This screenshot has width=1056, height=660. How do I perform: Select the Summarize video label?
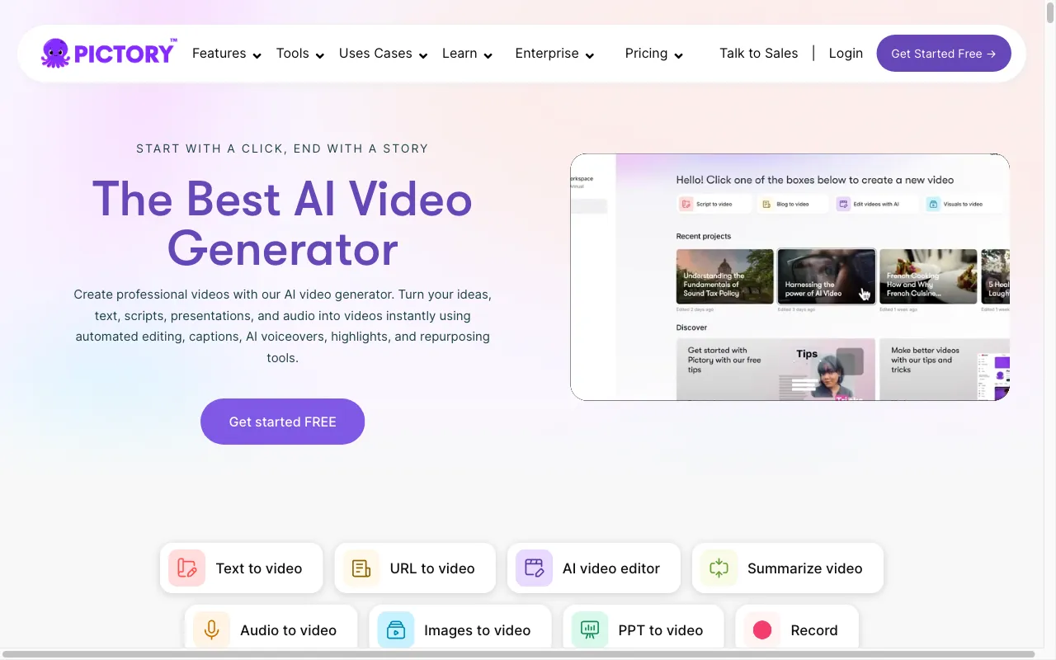[805, 568]
